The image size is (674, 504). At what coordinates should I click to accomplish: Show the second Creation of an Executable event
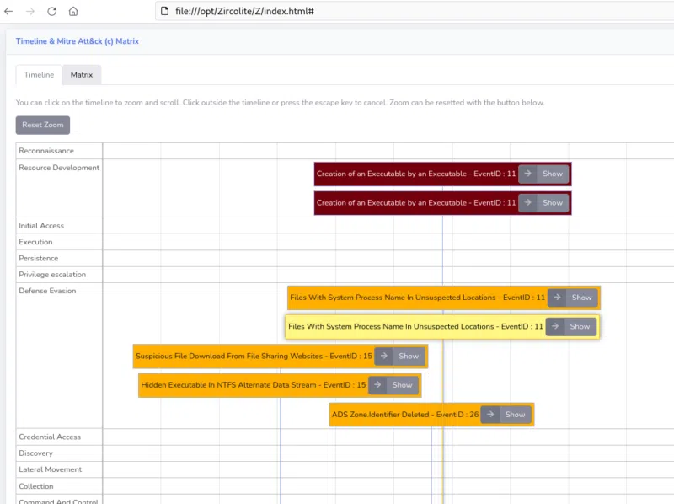(x=552, y=202)
